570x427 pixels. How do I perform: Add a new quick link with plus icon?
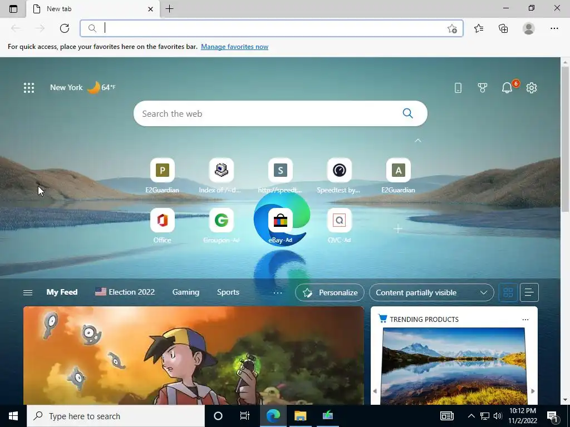(398, 229)
